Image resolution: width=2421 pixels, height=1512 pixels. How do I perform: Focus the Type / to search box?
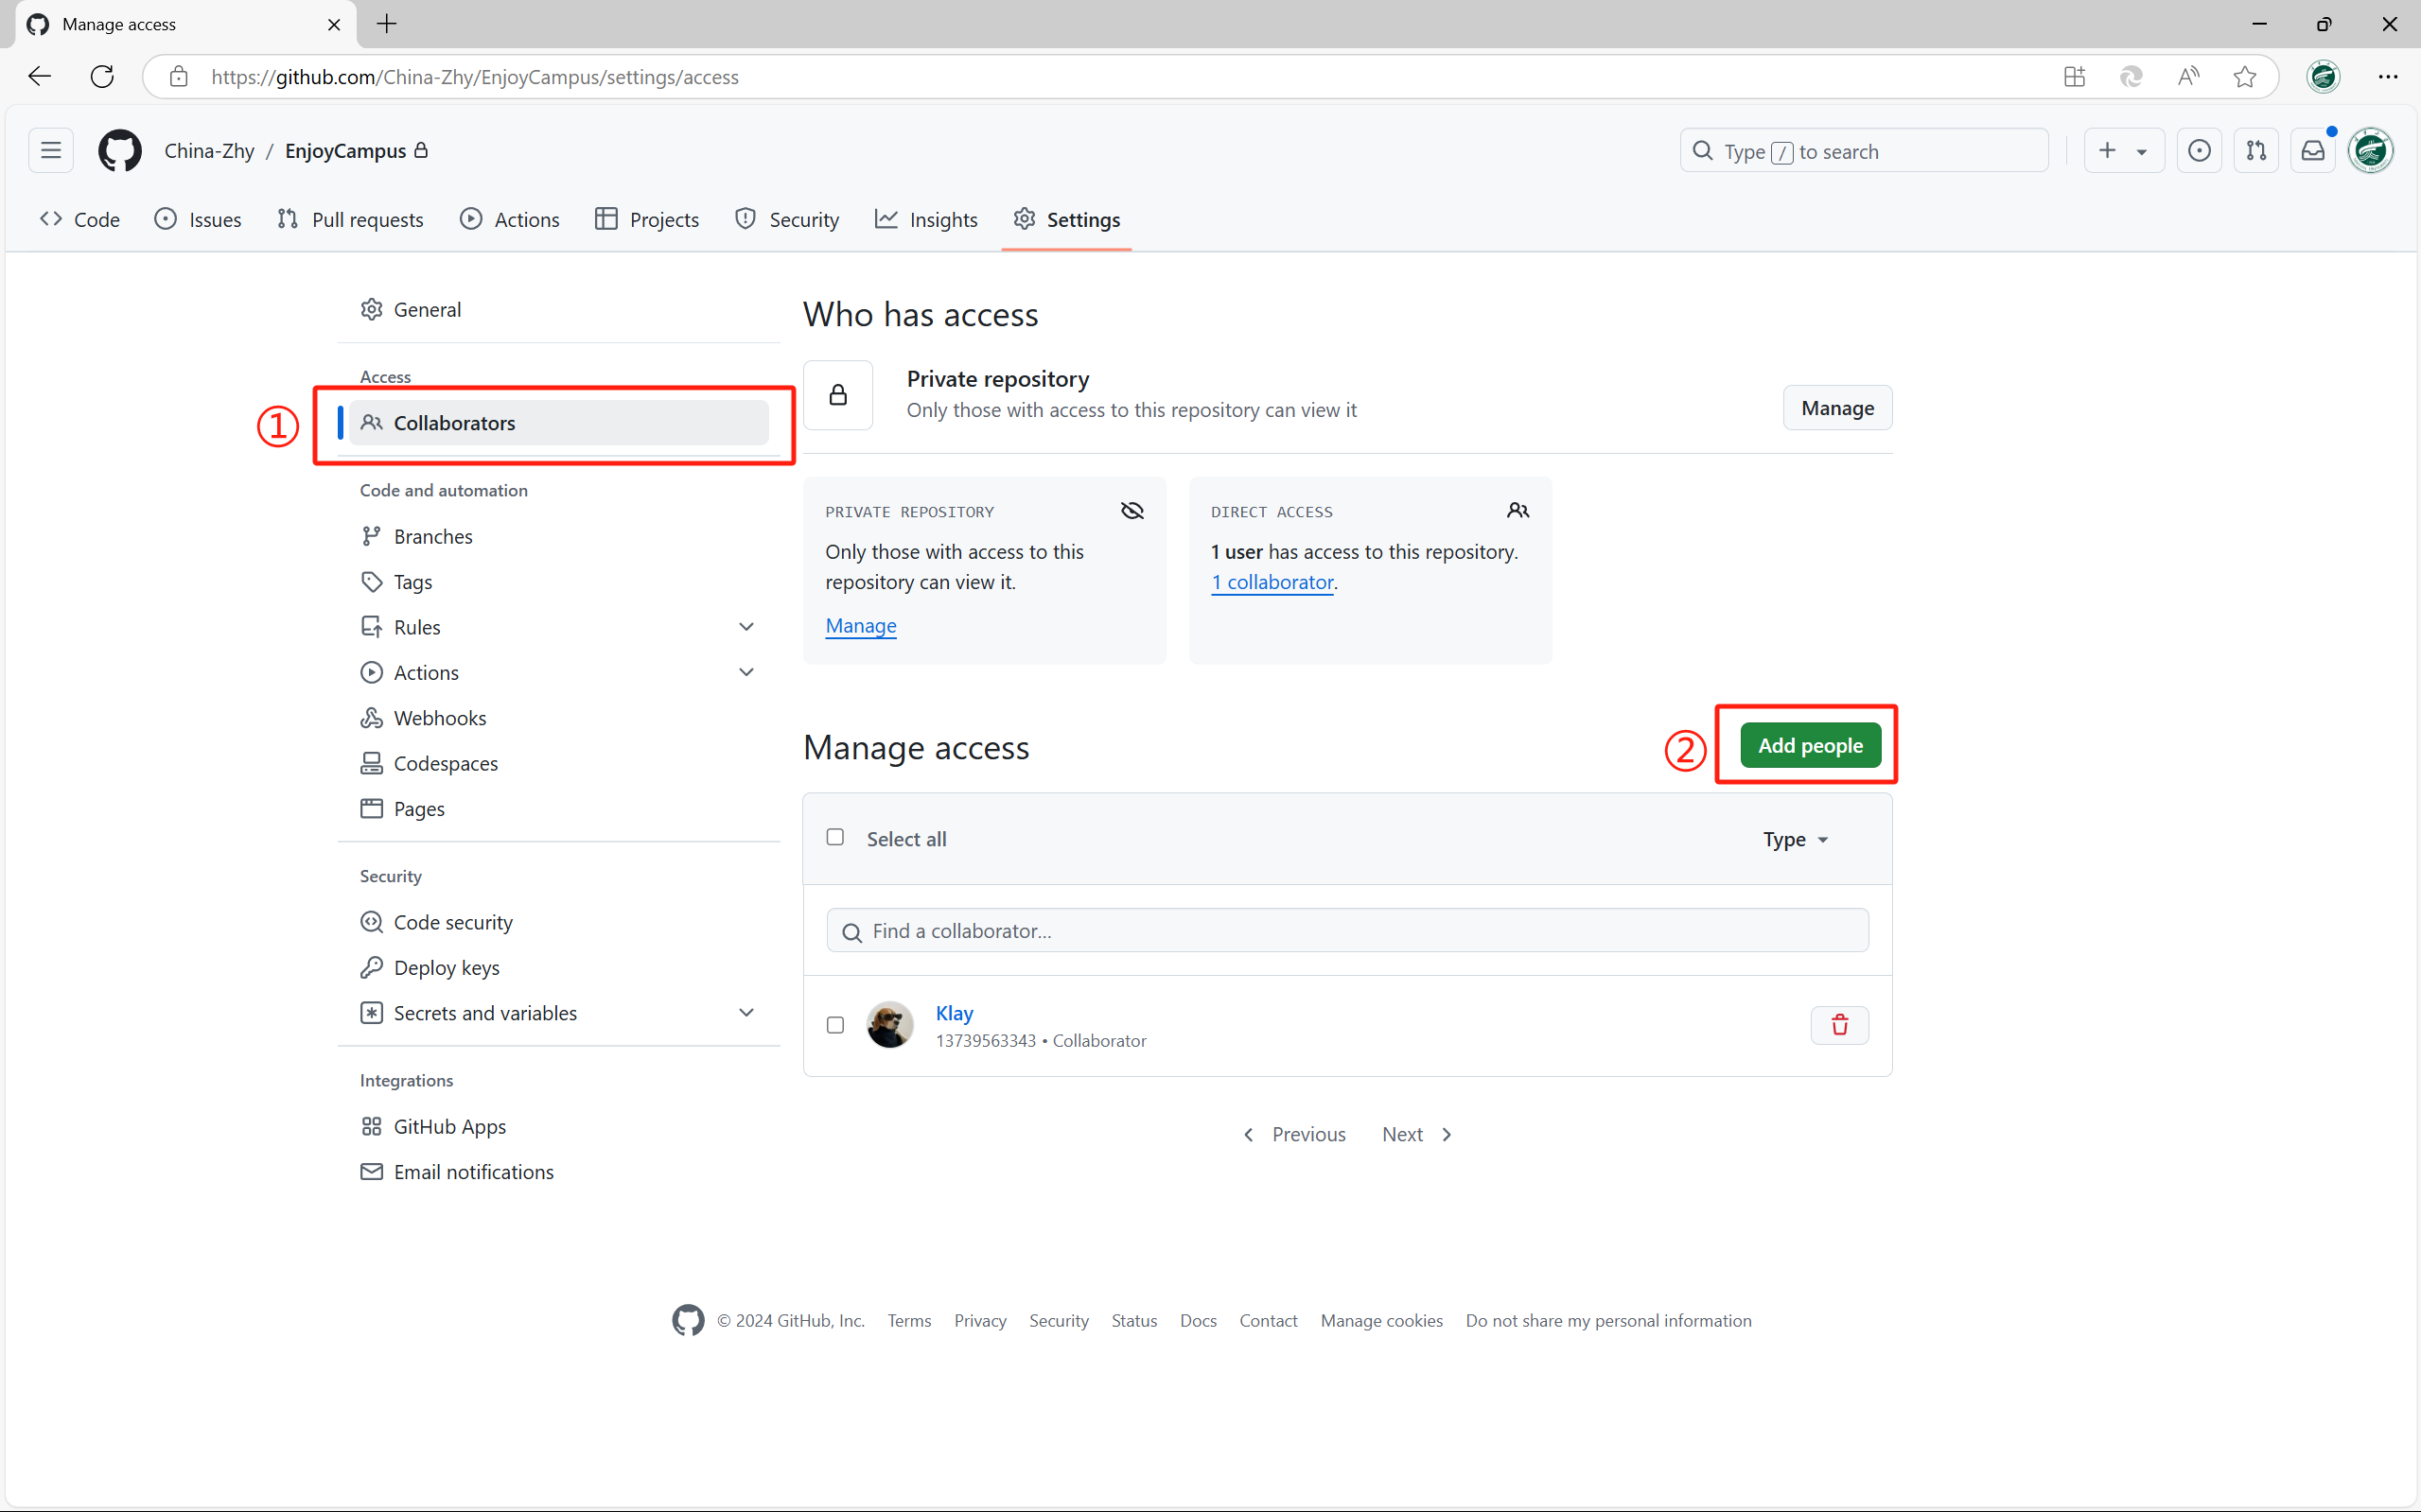pos(1863,151)
